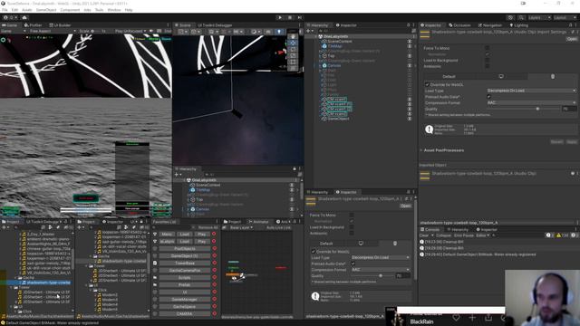The width and height of the screenshot is (580, 326).
Task: Select GameManager favorite entry
Action: [x=185, y=300]
